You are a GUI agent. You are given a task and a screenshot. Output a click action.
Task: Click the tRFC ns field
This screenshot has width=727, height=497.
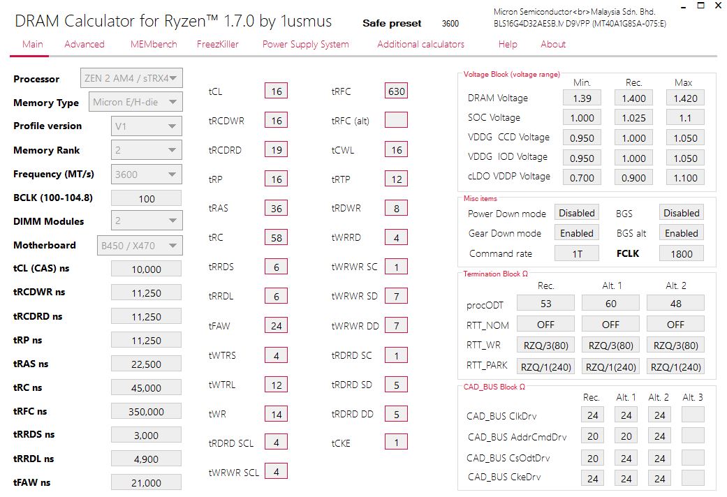(147, 411)
